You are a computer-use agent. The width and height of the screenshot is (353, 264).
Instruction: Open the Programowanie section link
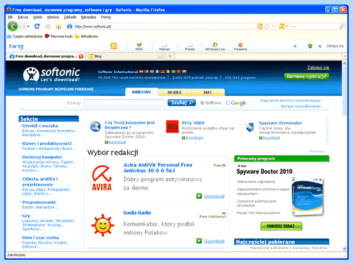click(x=39, y=202)
